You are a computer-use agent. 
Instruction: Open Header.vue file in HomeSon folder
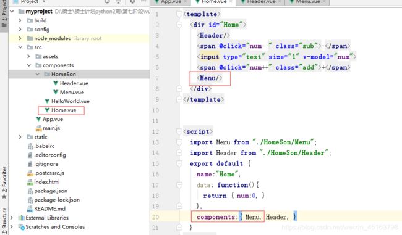[74, 83]
